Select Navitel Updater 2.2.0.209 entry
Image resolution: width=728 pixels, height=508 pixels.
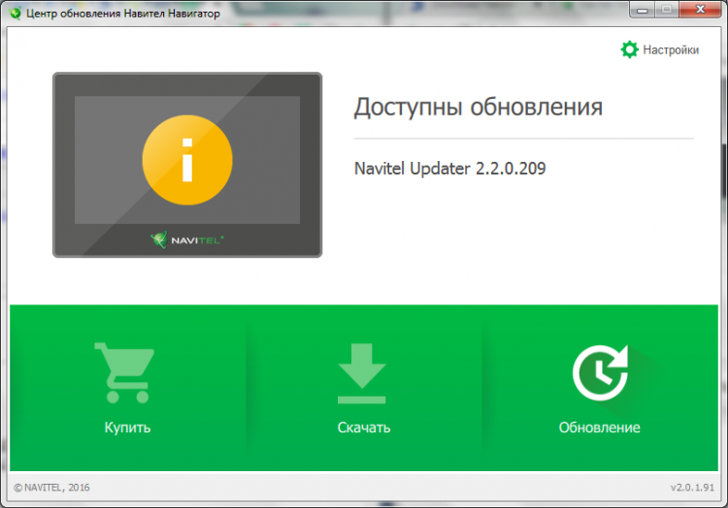[449, 169]
